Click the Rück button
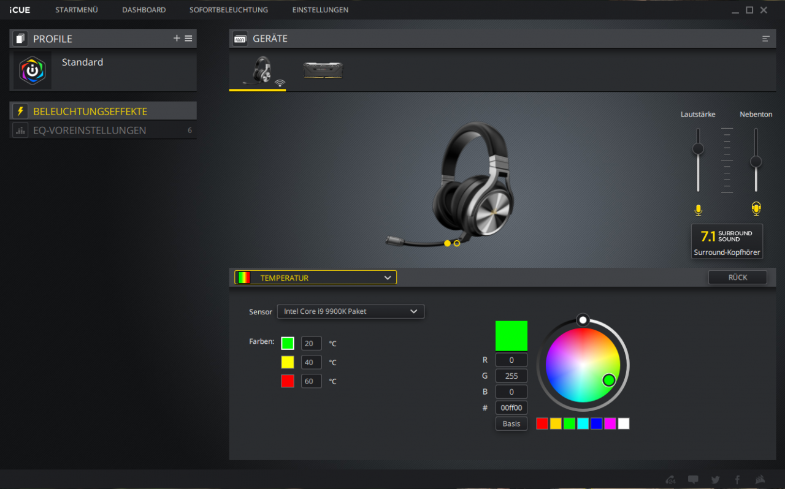The width and height of the screenshot is (785, 489). pyautogui.click(x=737, y=277)
